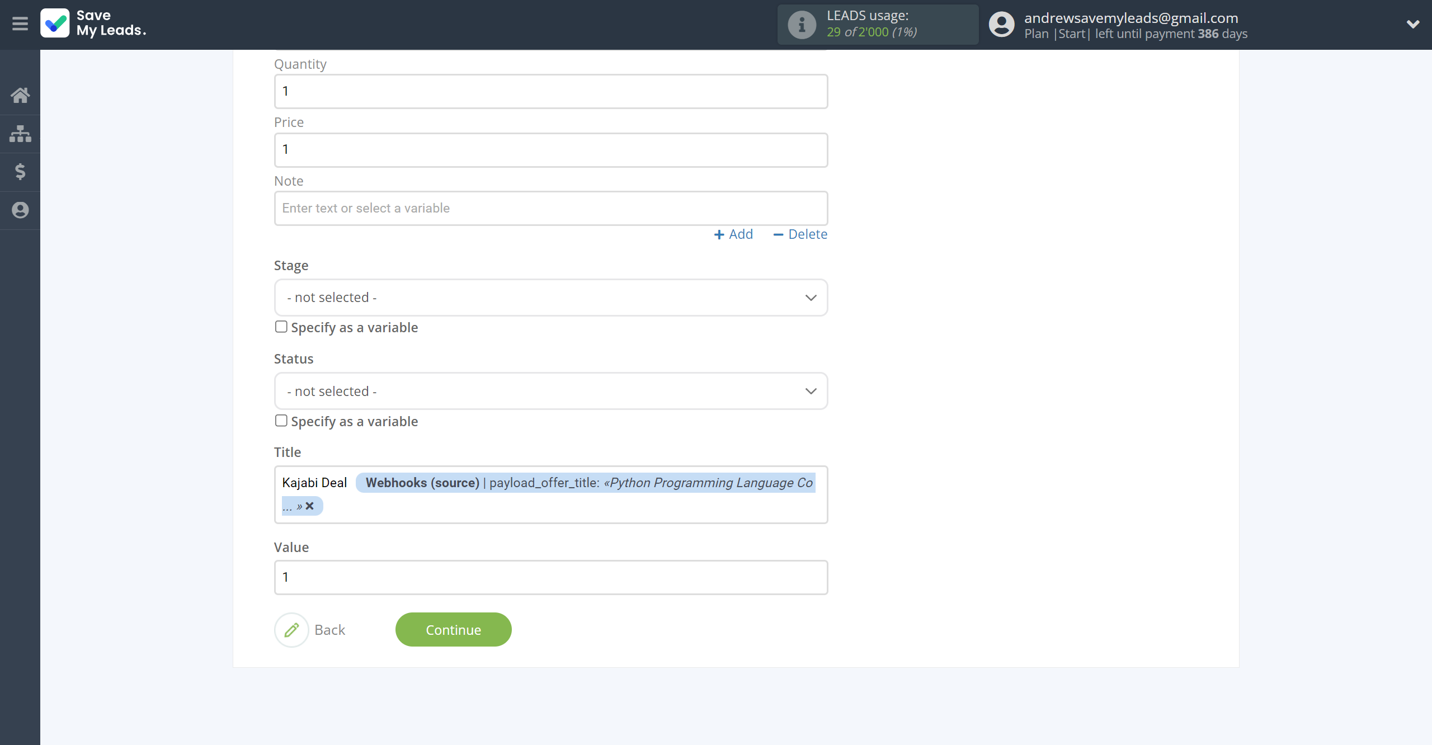The image size is (1432, 745).
Task: Click the hamburger menu icon top-left
Action: click(x=20, y=25)
